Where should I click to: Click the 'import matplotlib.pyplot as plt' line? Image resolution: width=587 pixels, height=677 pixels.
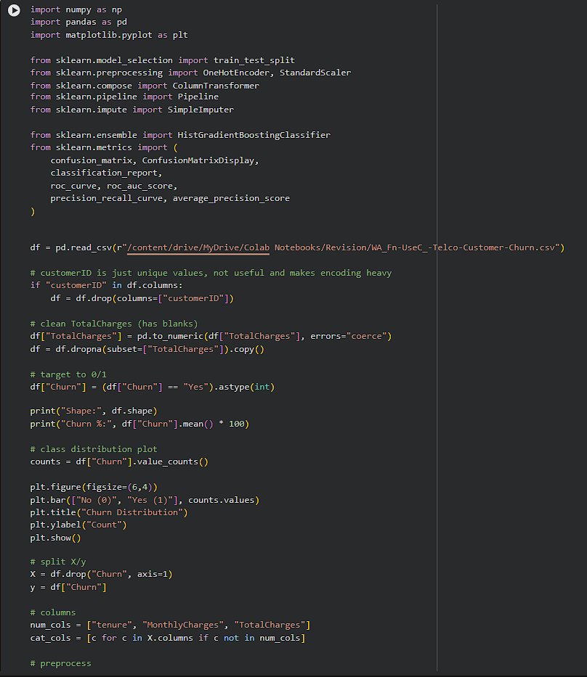(x=109, y=35)
